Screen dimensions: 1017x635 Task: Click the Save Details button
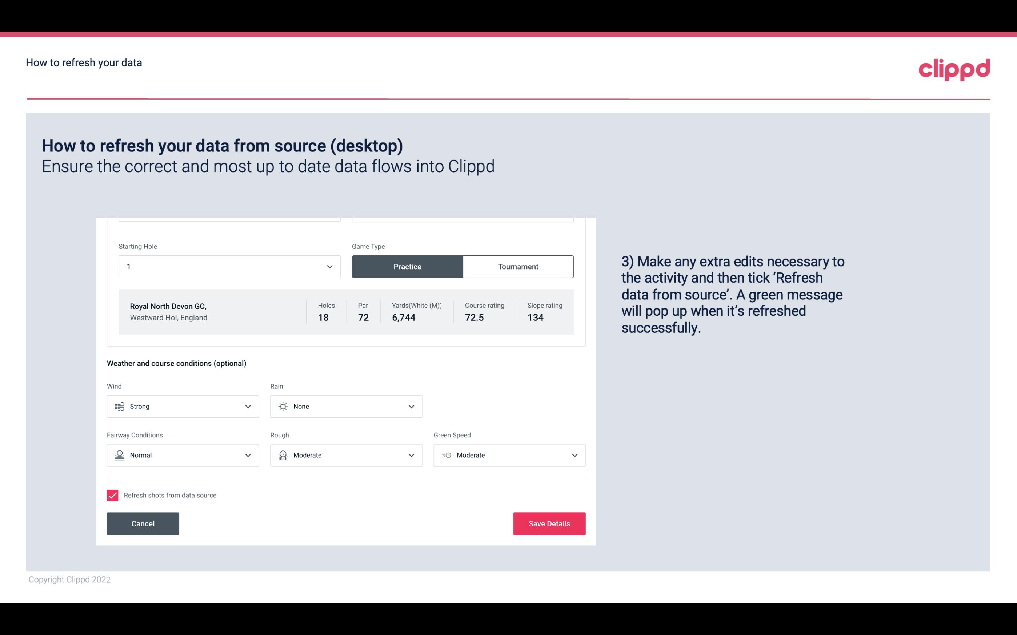[549, 523]
